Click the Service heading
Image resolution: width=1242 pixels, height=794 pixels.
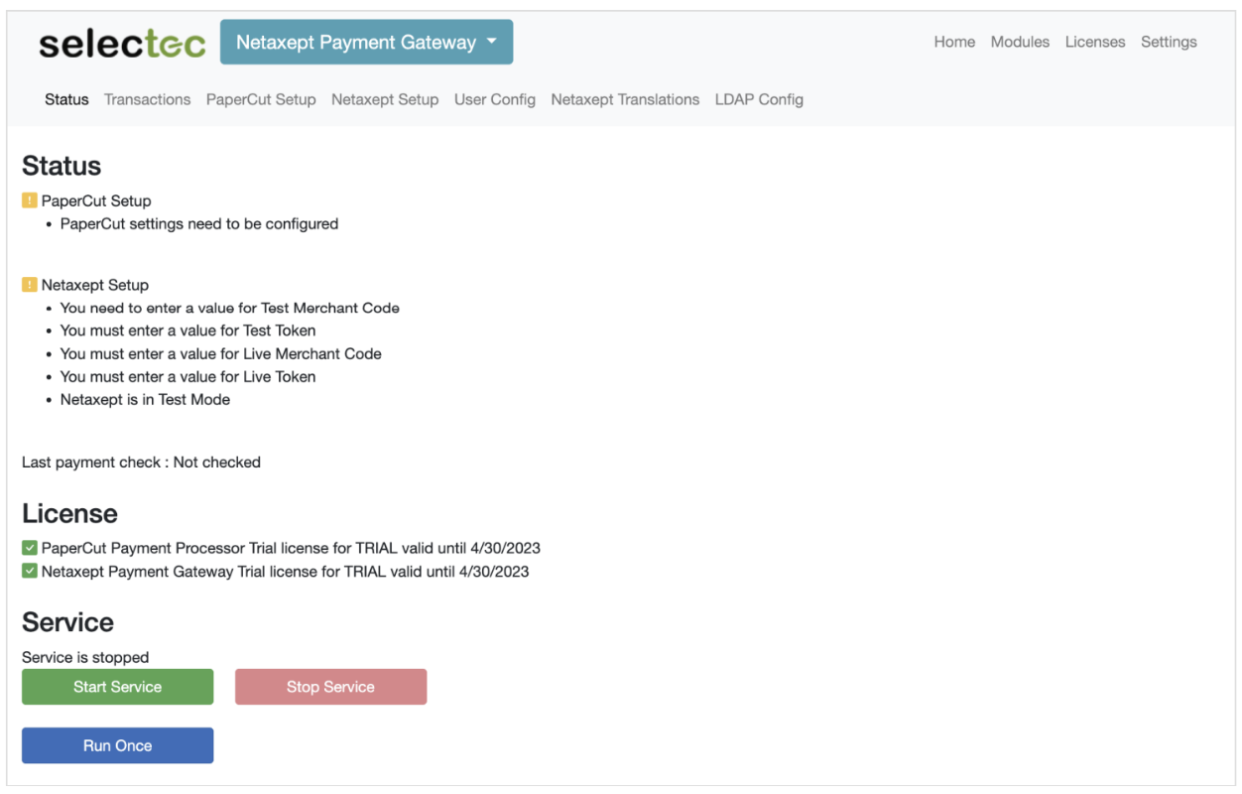click(x=67, y=622)
